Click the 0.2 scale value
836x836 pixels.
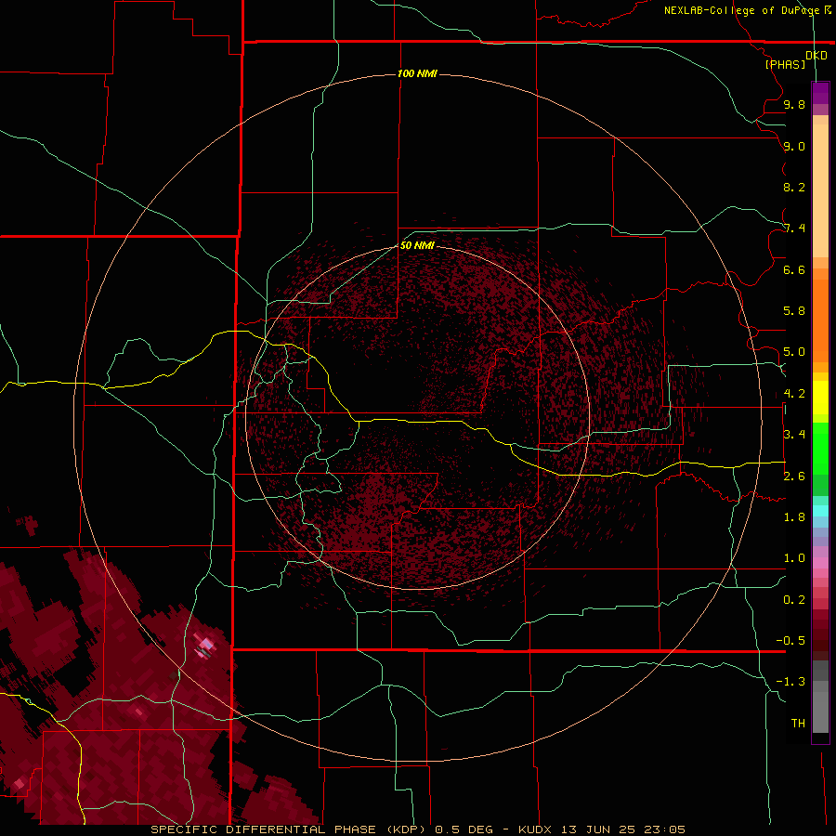pos(794,600)
